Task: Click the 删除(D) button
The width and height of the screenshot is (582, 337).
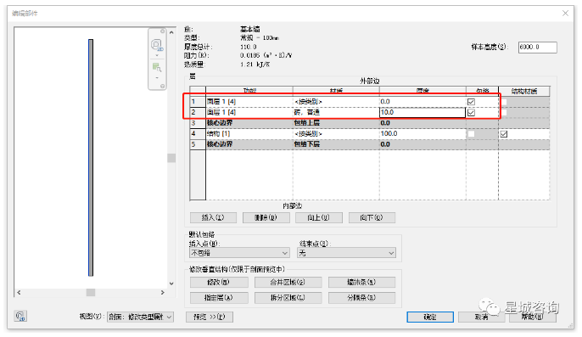Action: [x=266, y=217]
